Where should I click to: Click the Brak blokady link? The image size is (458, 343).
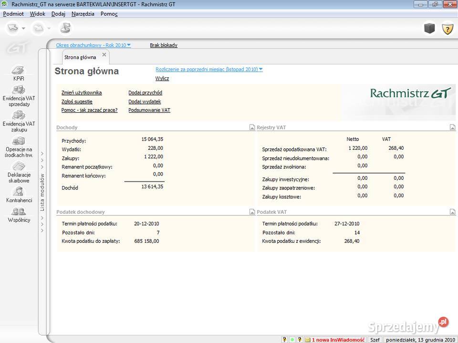164,45
